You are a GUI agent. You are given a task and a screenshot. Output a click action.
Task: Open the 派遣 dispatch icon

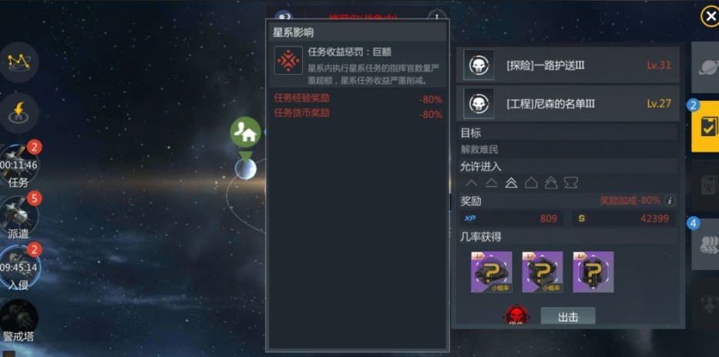pyautogui.click(x=18, y=216)
